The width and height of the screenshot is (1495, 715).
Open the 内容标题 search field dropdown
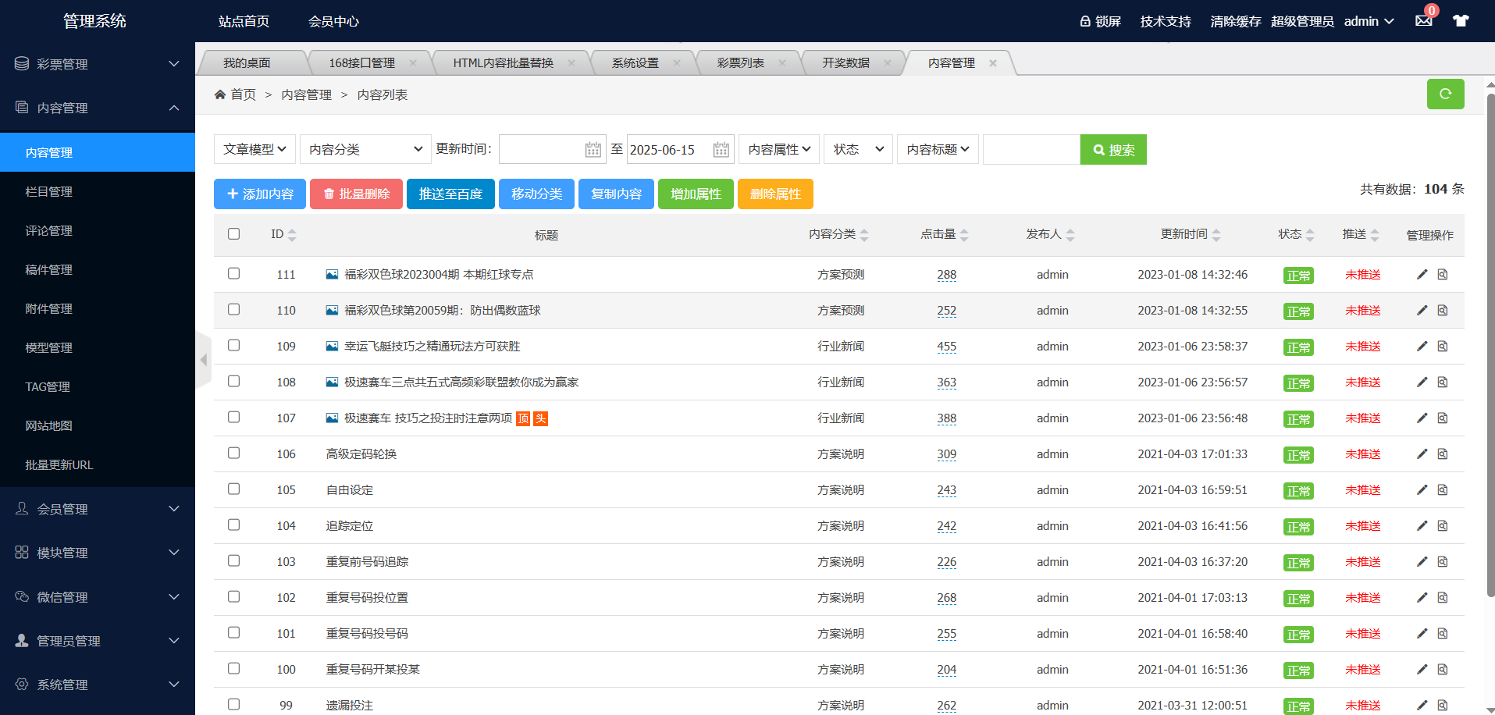point(938,149)
